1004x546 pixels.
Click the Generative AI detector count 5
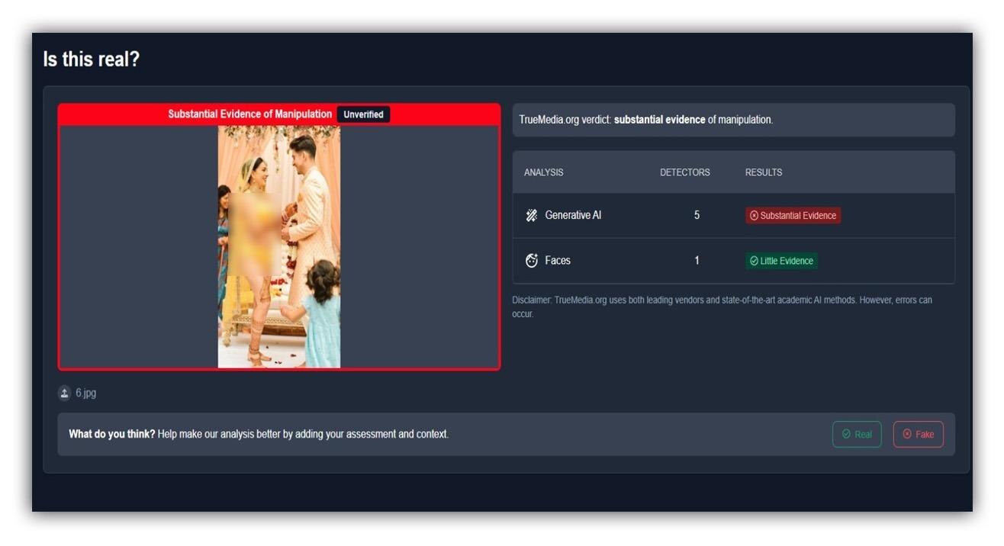point(697,216)
